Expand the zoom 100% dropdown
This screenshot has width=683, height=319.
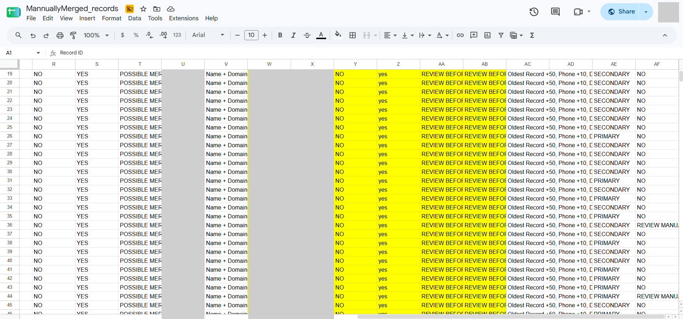(96, 35)
